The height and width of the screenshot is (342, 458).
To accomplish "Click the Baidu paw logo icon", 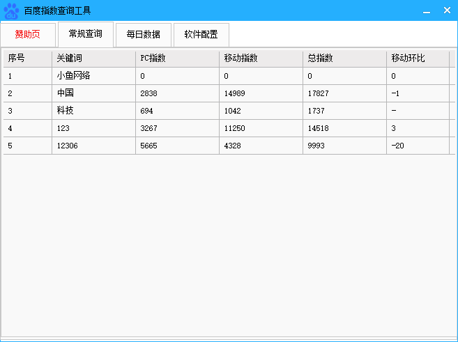I will coord(11,11).
